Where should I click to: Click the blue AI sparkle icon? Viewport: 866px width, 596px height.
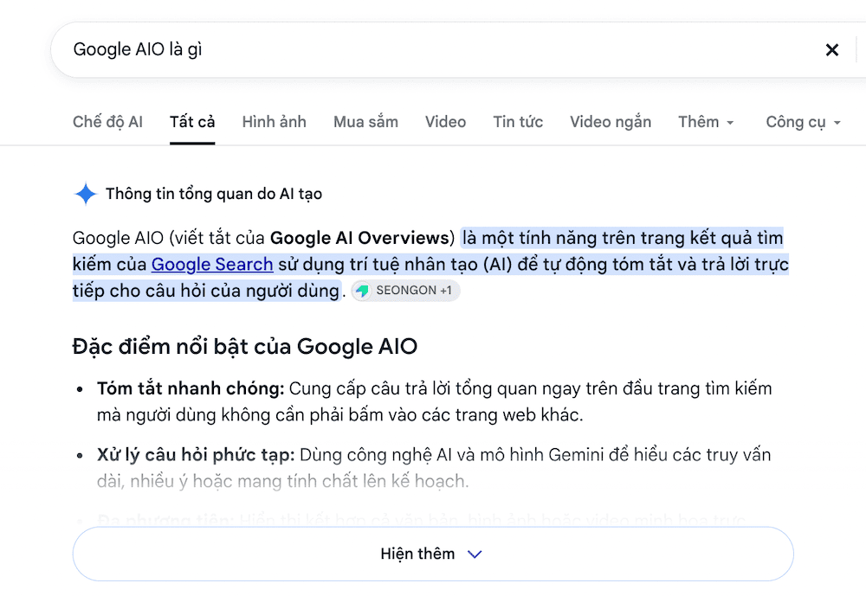click(86, 194)
